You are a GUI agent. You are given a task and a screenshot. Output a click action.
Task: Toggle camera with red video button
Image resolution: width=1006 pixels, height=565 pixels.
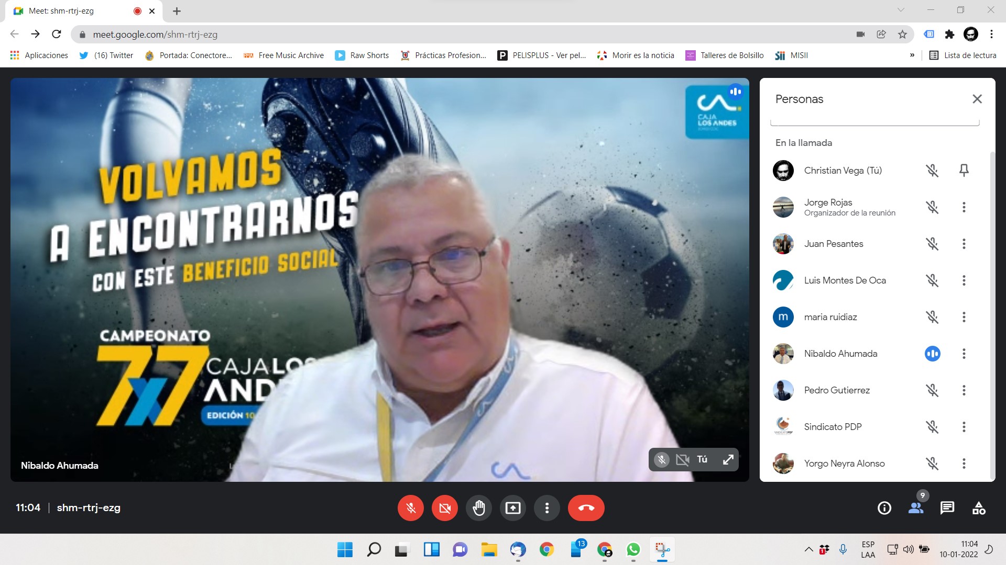[x=445, y=508]
